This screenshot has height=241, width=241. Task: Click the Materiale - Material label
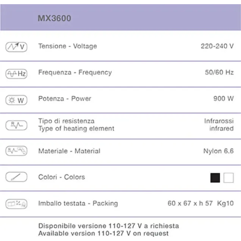point(69,151)
